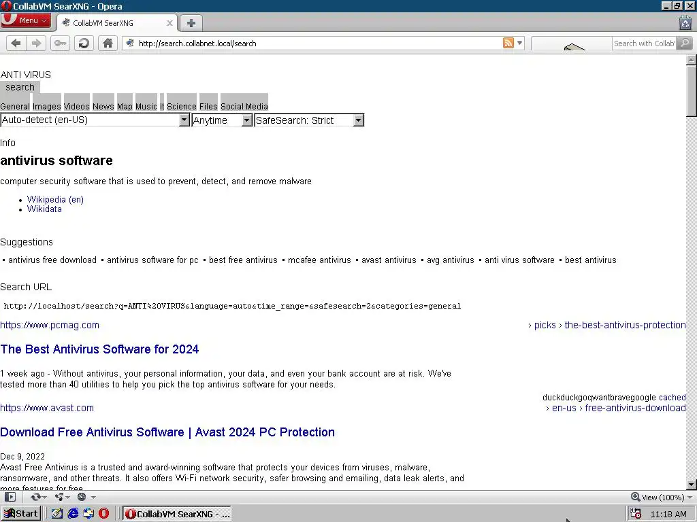Click the localhost Search URL text

click(232, 306)
